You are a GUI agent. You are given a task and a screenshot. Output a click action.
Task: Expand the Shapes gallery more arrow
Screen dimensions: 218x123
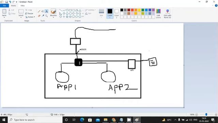tap(83, 17)
